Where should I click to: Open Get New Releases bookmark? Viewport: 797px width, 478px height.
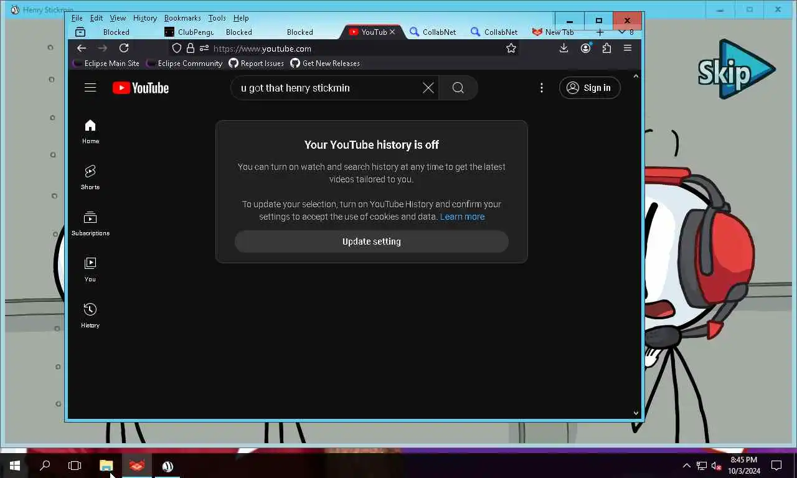(x=325, y=63)
